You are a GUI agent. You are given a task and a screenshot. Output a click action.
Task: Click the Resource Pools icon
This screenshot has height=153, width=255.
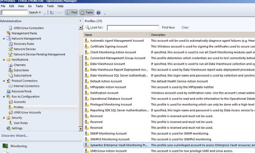tap(8, 91)
